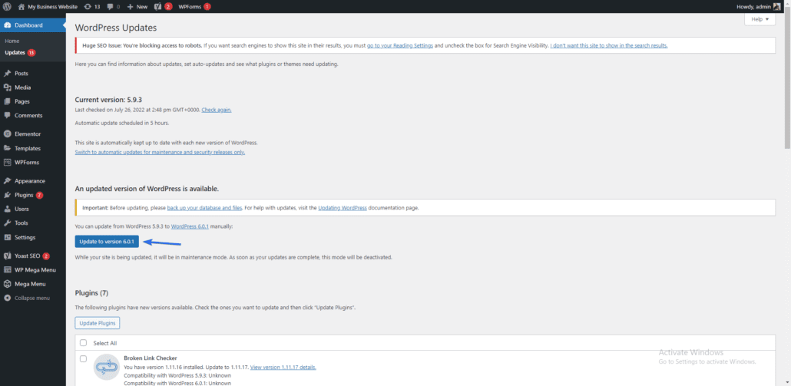Open the Plugins menu label
The width and height of the screenshot is (791, 386).
coord(24,195)
